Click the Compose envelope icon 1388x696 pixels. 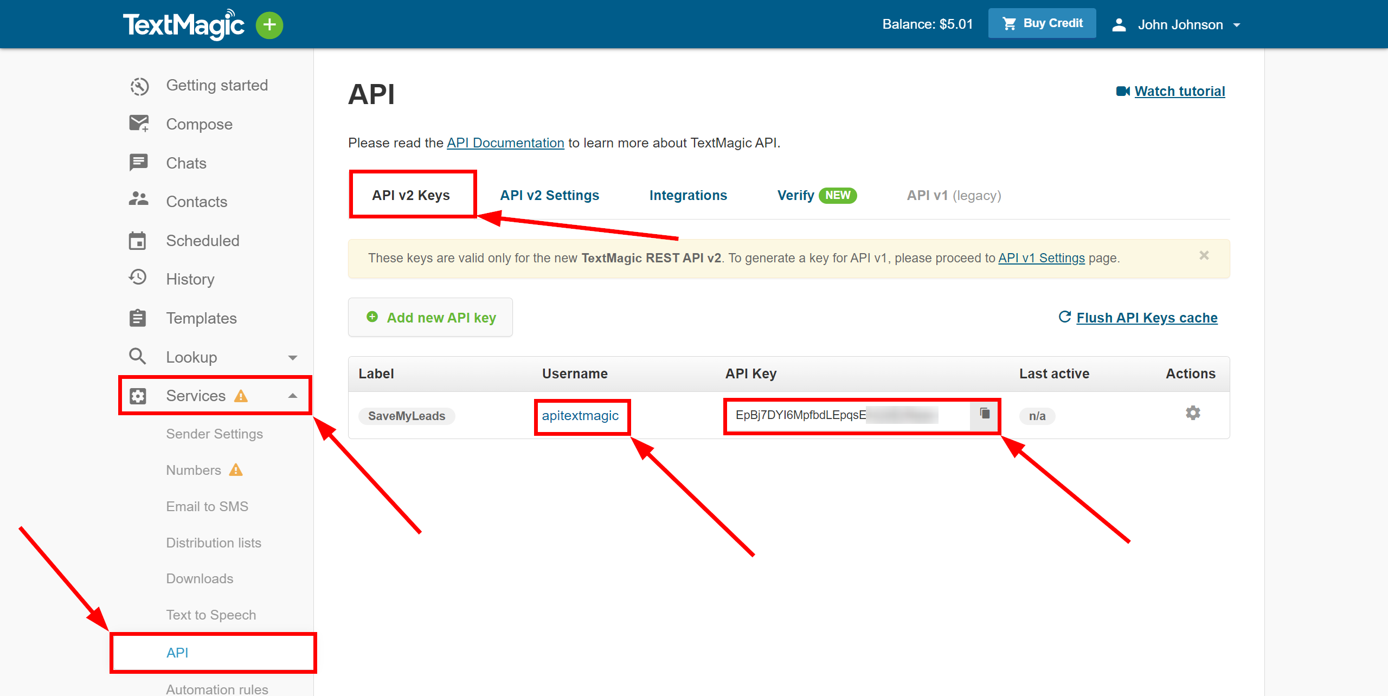[x=139, y=124]
